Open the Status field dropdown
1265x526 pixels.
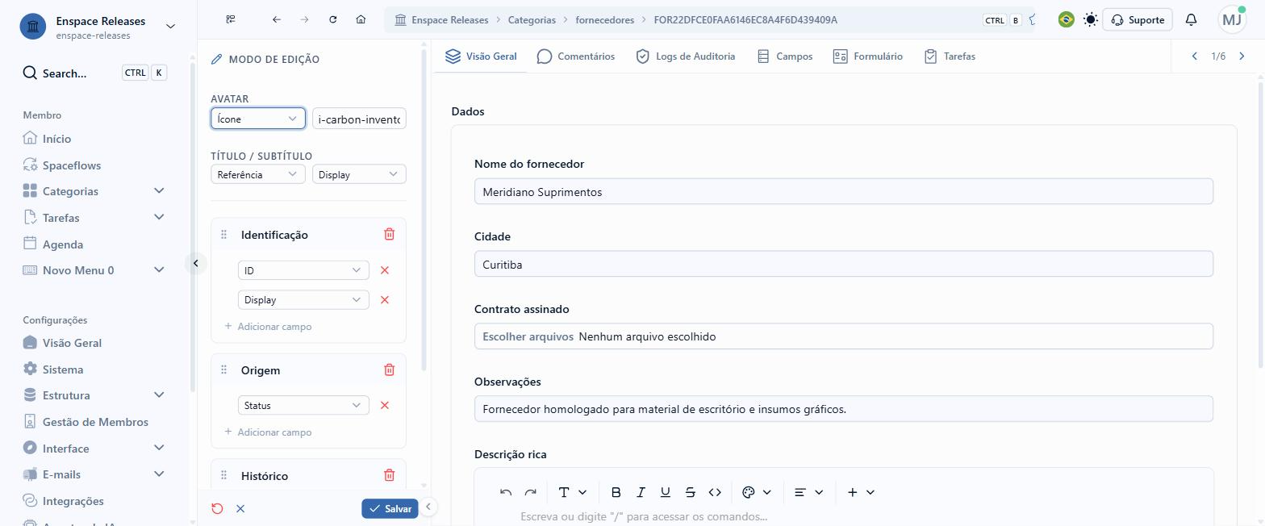pyautogui.click(x=303, y=405)
